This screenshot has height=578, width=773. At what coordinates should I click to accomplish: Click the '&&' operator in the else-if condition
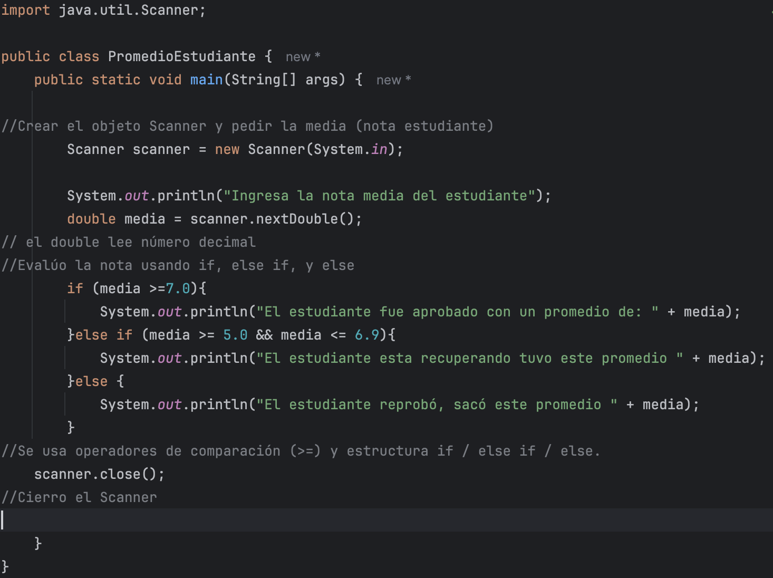tap(264, 335)
